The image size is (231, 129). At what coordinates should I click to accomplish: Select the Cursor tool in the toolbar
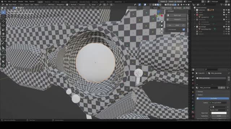click(x=3, y=17)
